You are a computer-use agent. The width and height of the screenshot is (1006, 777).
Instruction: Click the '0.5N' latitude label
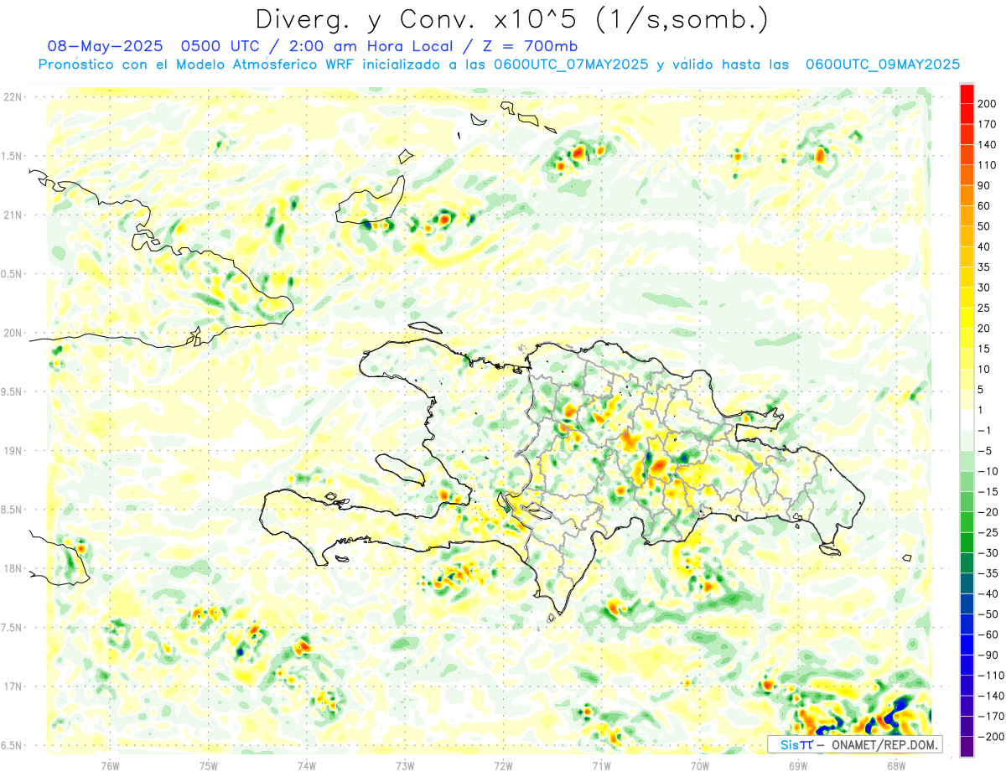pyautogui.click(x=12, y=274)
